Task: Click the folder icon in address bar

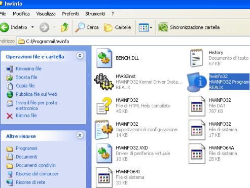Action: [x=21, y=41]
